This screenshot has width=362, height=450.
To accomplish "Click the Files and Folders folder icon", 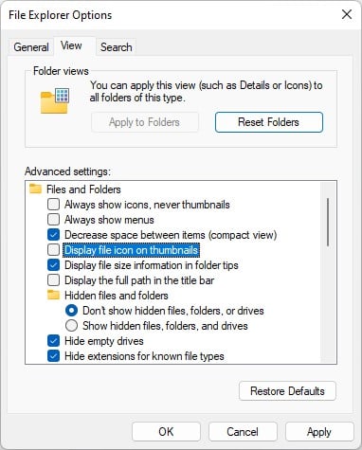I will (35, 189).
